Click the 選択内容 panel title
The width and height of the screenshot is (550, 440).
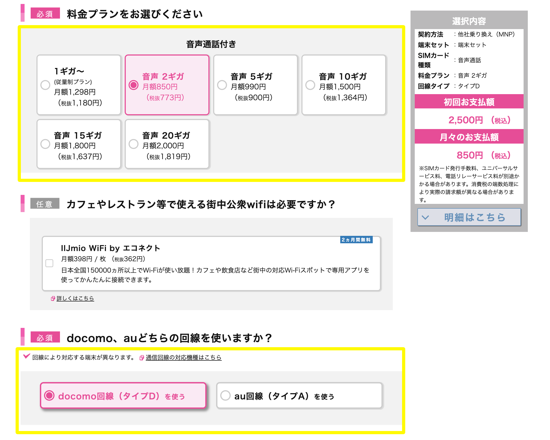(x=469, y=21)
